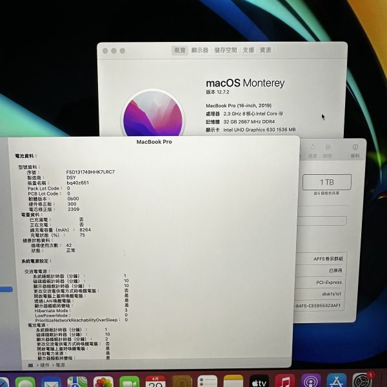Viewport: 387px width, 387px height.
Task: Click full charge capacity value 8264
Action: (85, 230)
